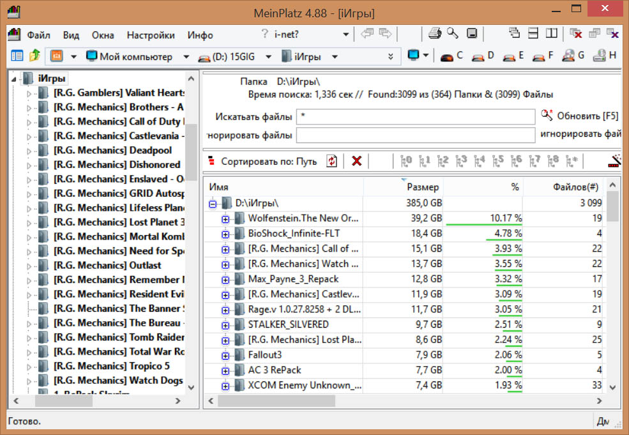Click the screen icon next to the magnifier

pos(472,33)
